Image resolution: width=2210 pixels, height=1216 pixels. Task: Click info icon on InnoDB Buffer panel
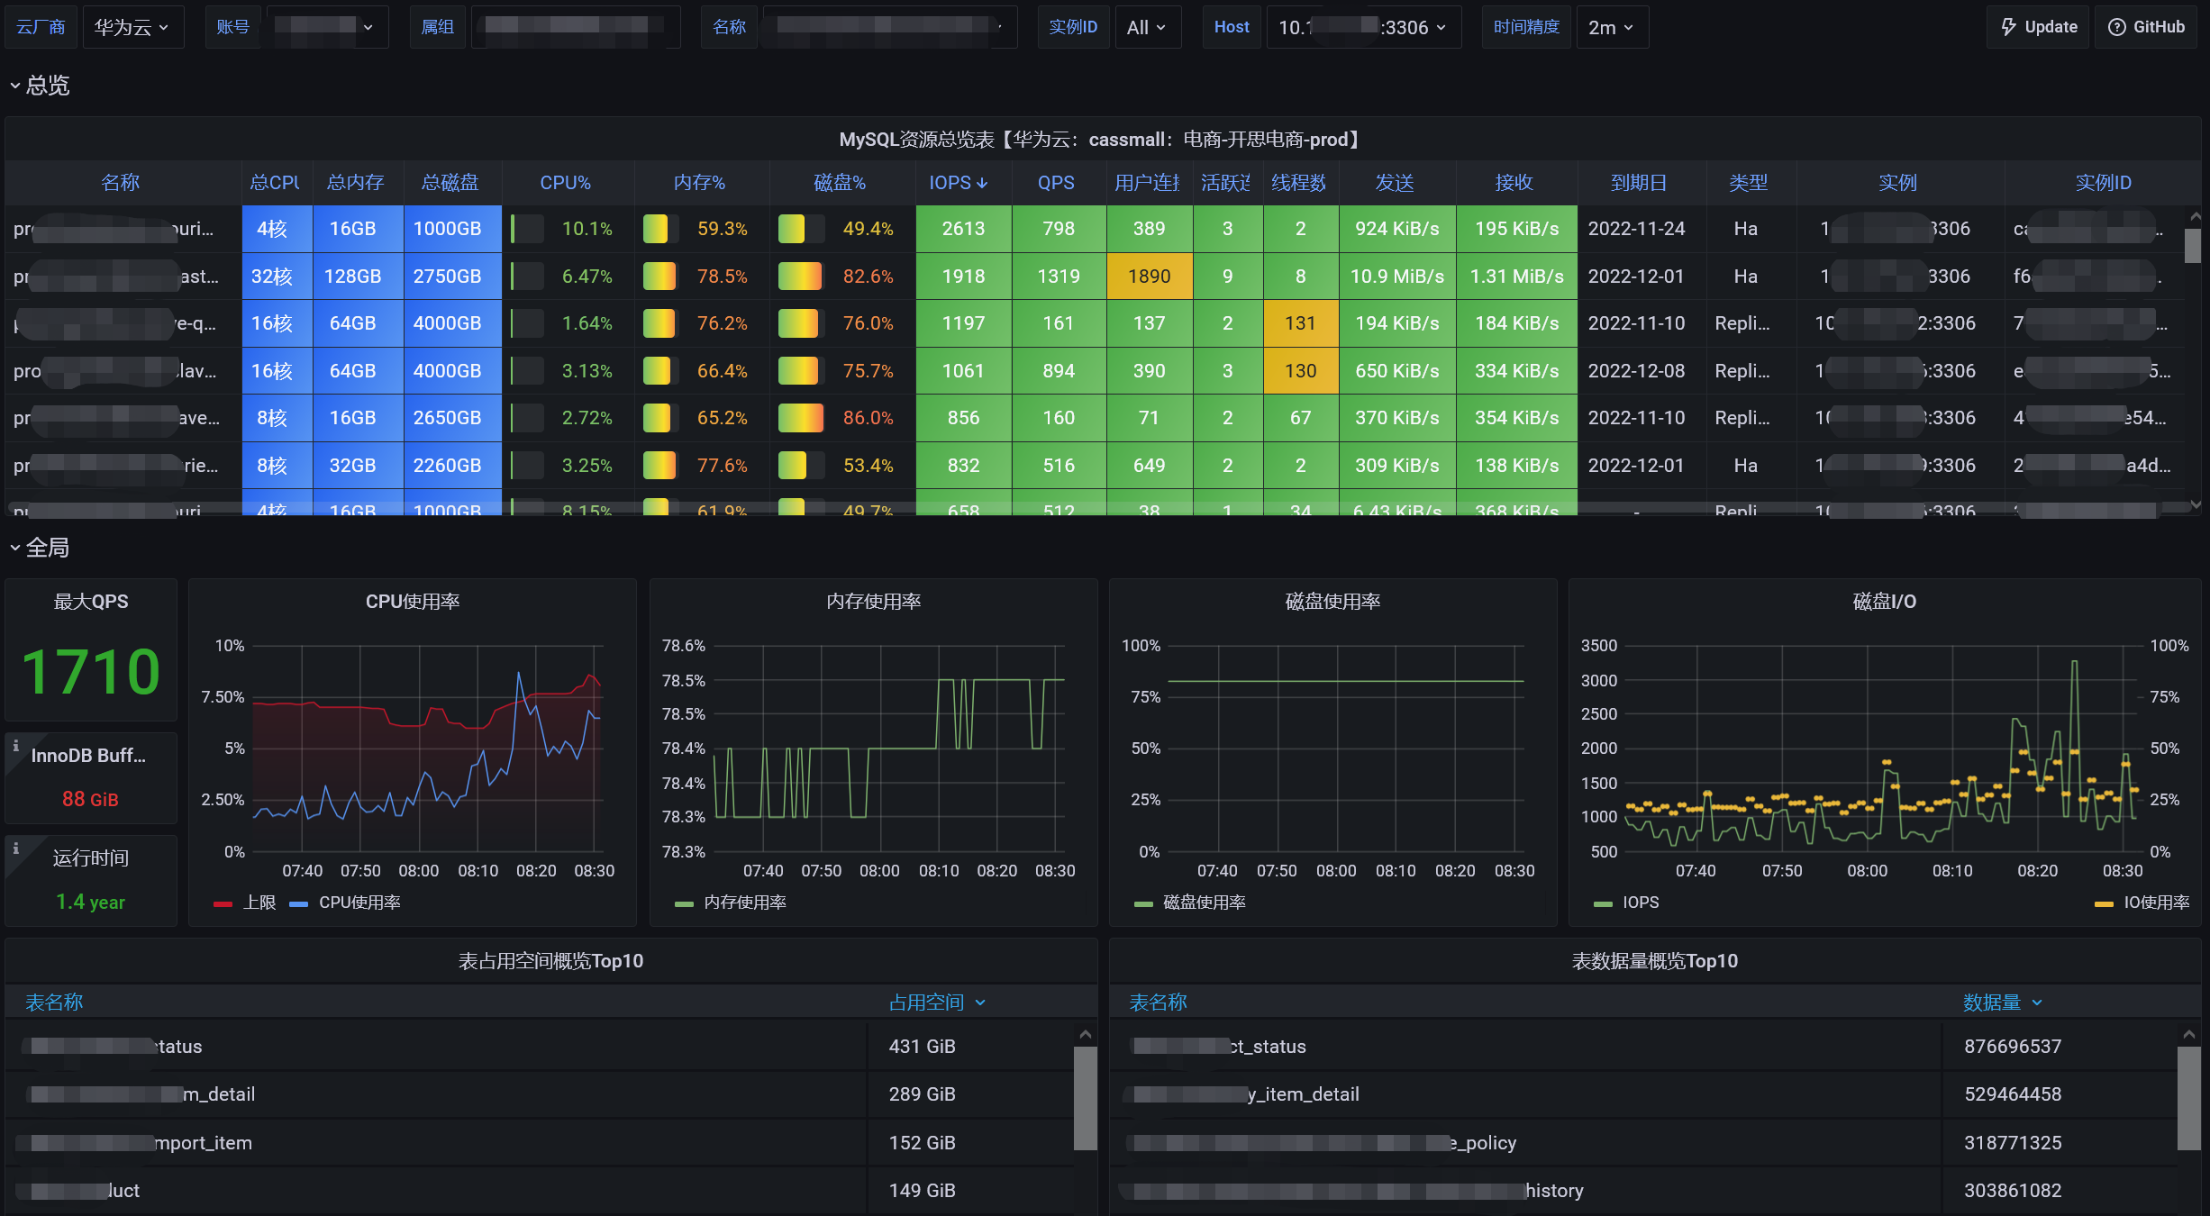[15, 746]
